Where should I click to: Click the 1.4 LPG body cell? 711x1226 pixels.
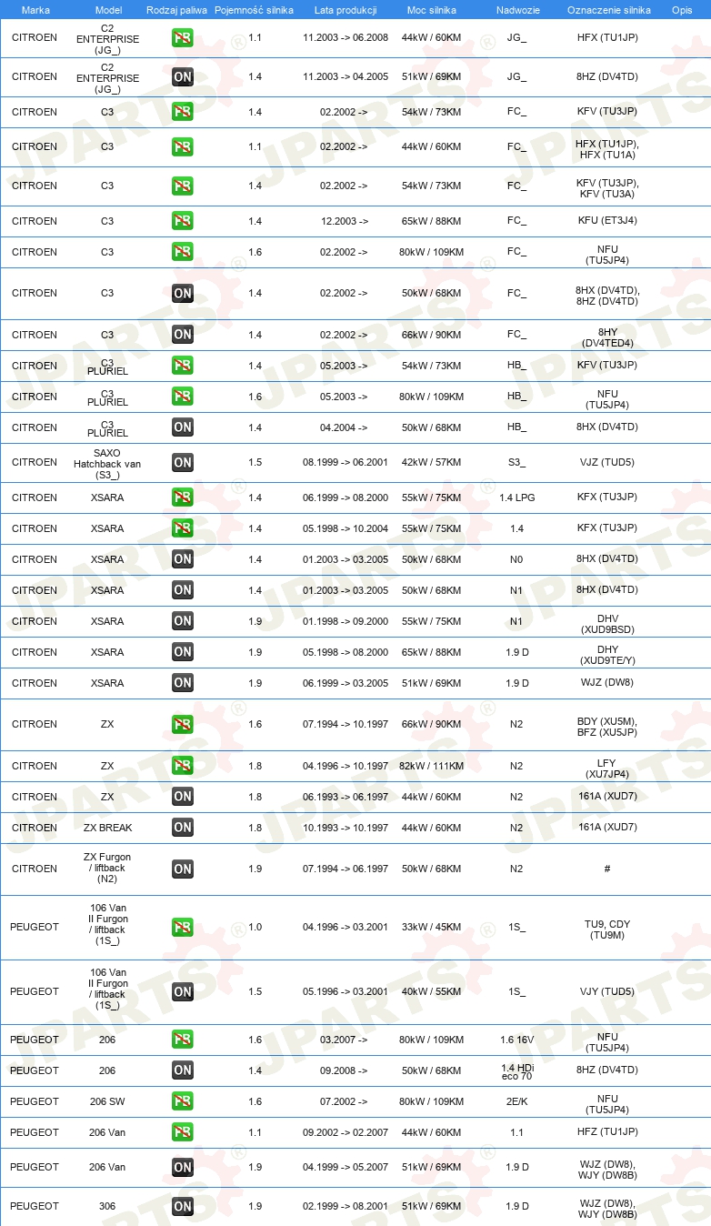point(516,497)
